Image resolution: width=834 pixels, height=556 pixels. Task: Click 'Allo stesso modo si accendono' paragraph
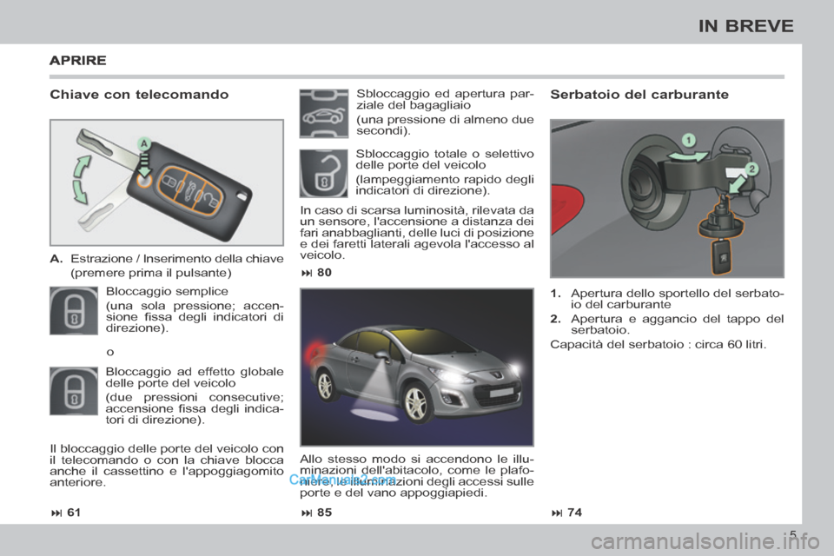click(x=417, y=476)
